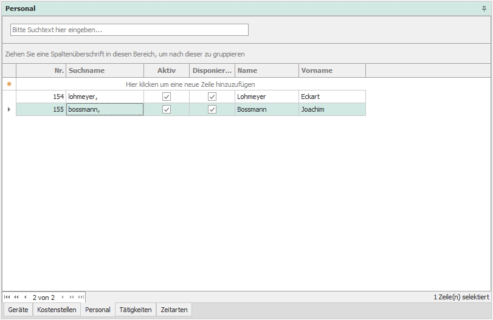
Task: Click the pin icon of Personal panel
Action: [x=484, y=9]
